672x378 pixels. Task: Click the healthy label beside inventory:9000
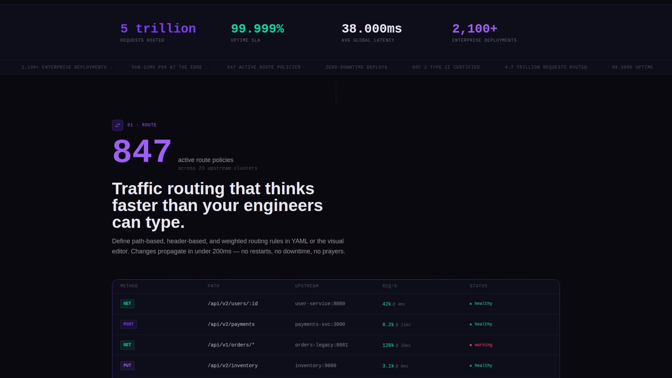(x=483, y=365)
